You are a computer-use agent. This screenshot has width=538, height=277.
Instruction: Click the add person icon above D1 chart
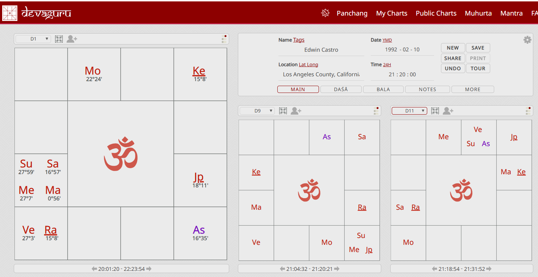tap(72, 39)
